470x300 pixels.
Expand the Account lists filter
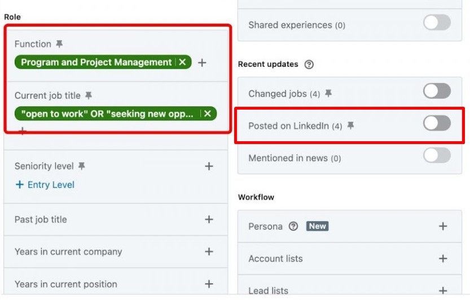pos(443,258)
